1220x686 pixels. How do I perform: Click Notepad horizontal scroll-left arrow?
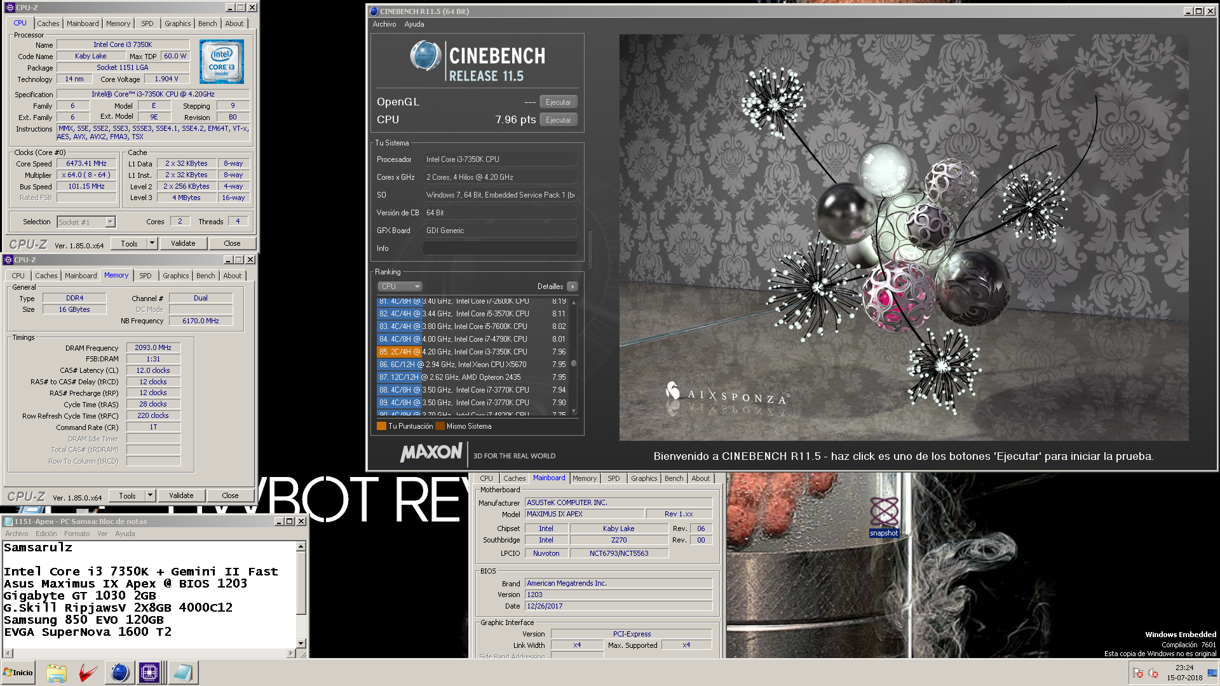tap(7, 653)
